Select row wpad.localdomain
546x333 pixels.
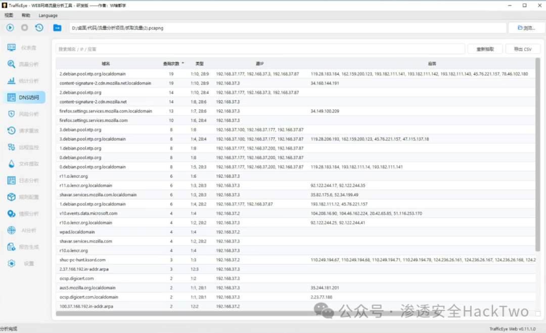click(296, 232)
